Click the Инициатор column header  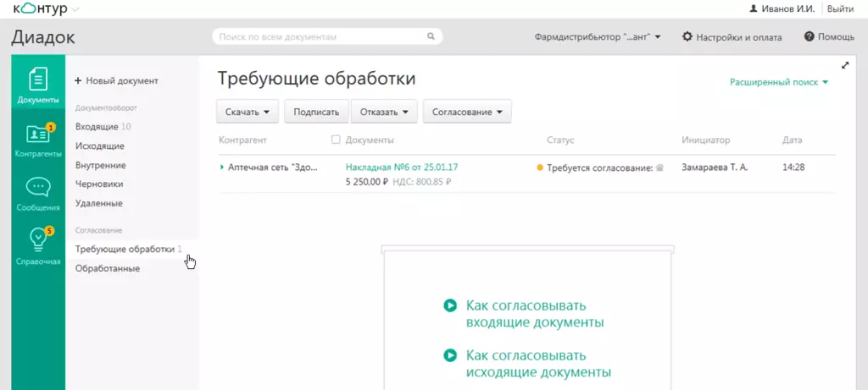[706, 140]
